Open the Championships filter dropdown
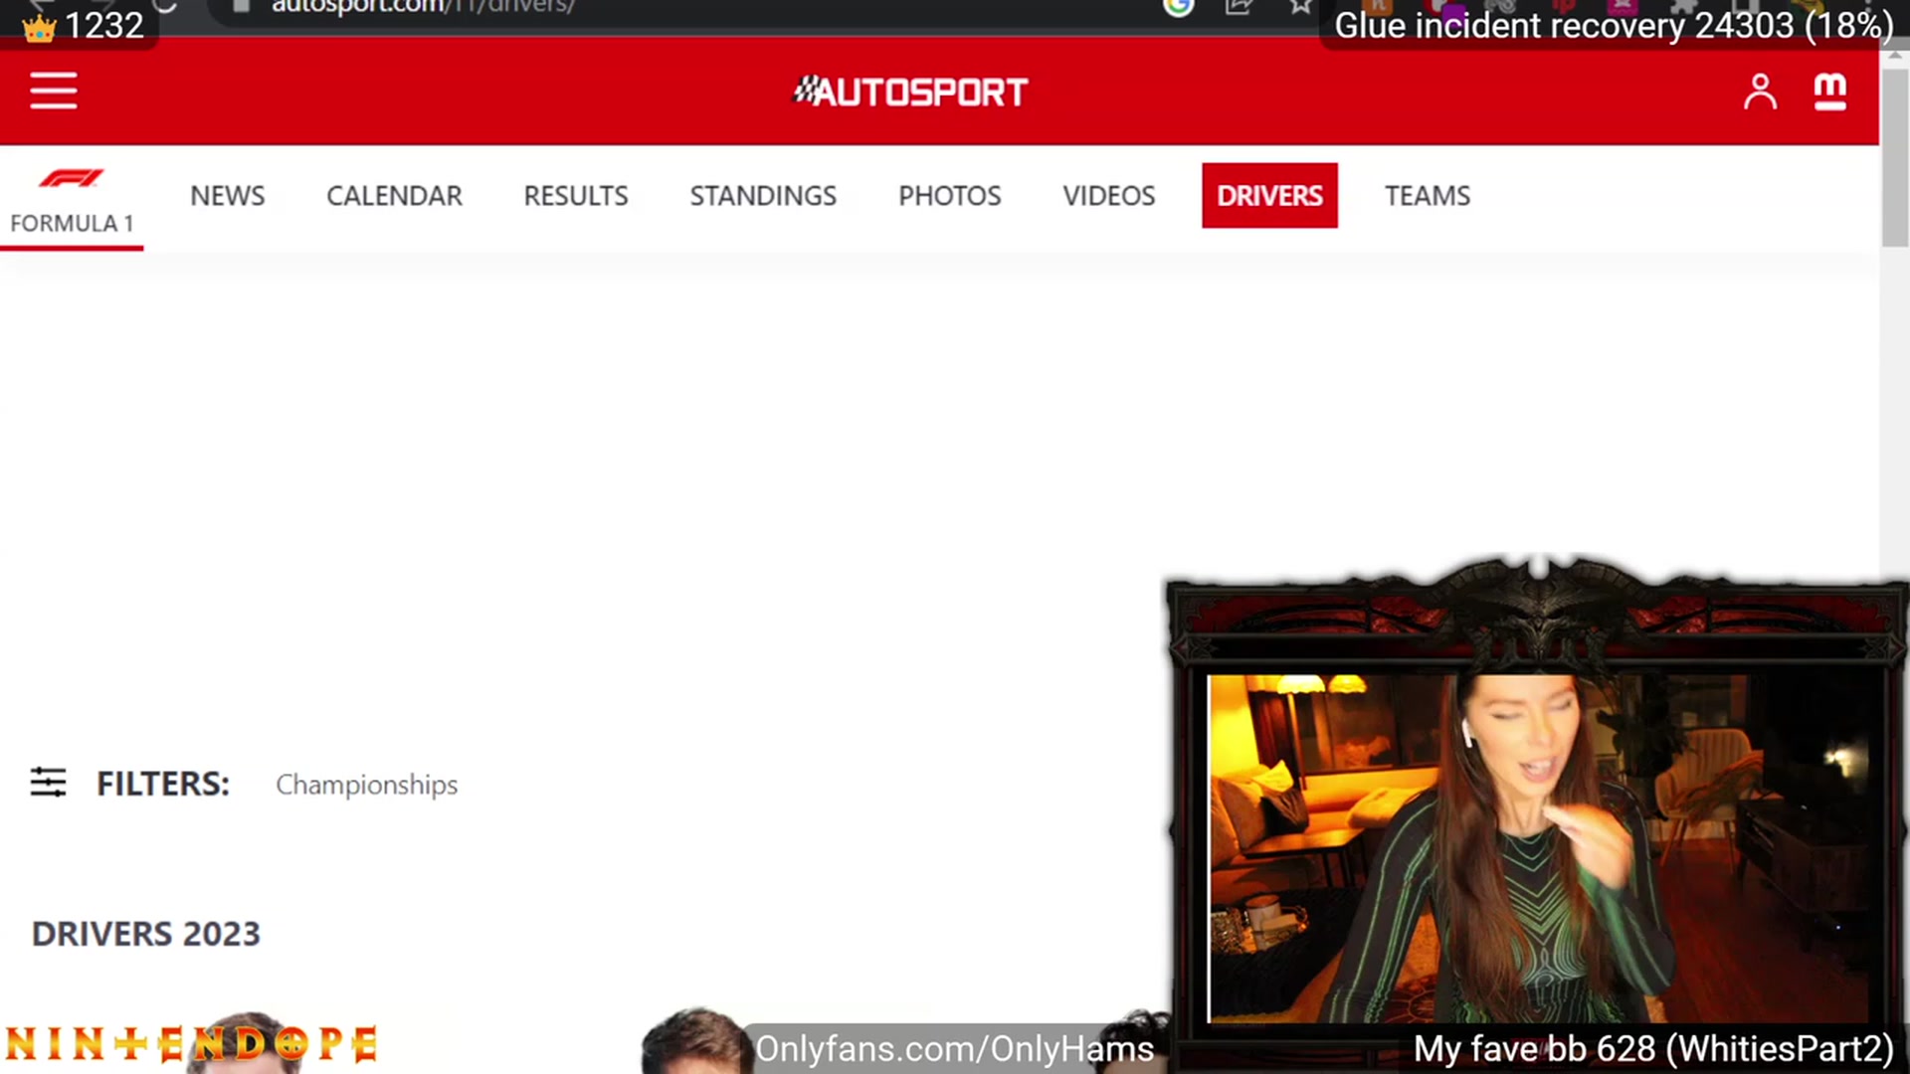Viewport: 1910px width, 1074px height. click(366, 785)
